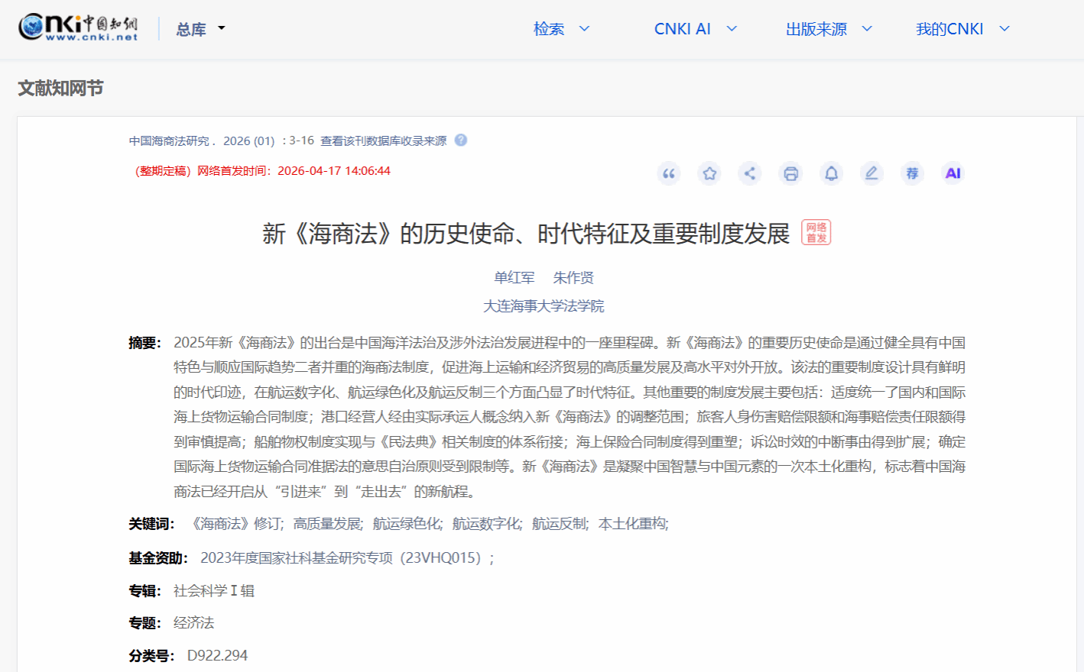This screenshot has height=672, width=1084.
Task: Click the 中国海商法研究 journal link
Action: 169,141
